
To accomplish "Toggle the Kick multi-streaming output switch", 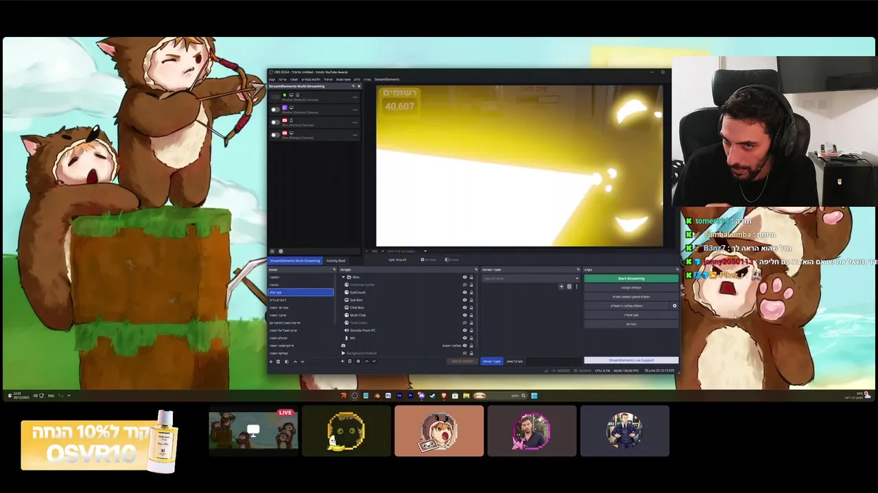I will click(276, 97).
